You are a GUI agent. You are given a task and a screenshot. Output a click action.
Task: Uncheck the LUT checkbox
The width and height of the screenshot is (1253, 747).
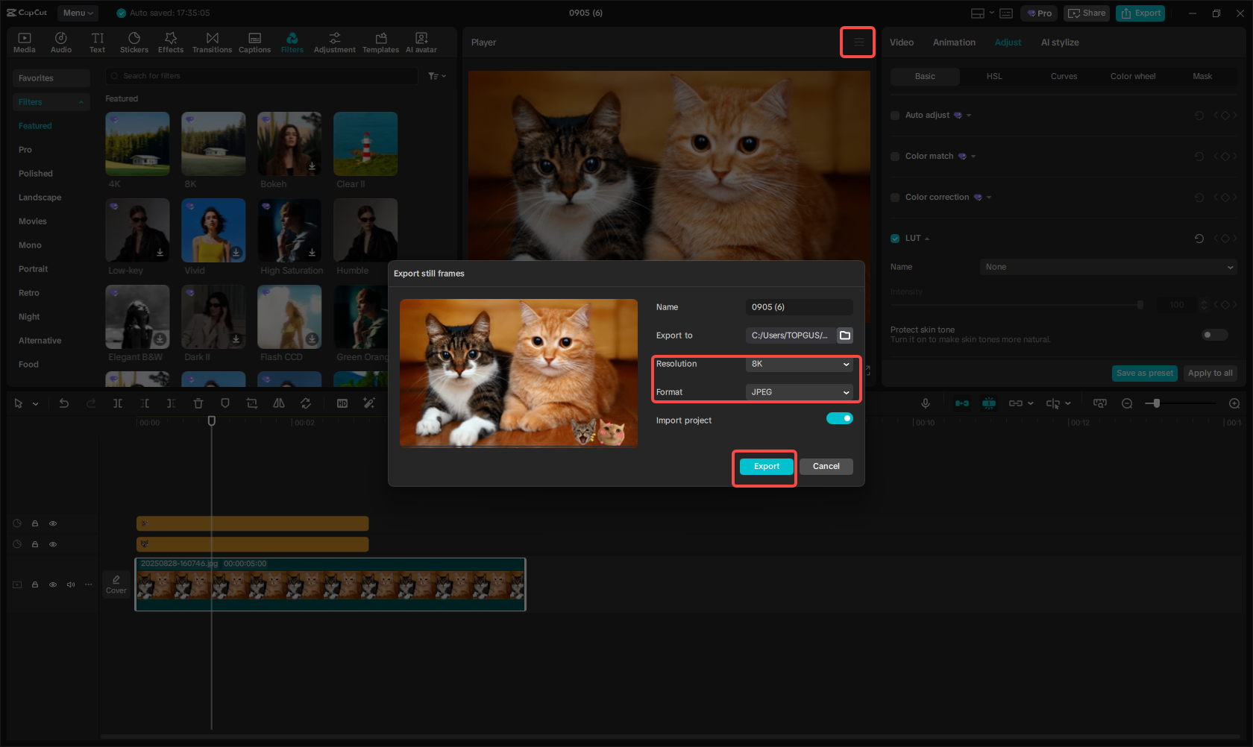point(895,239)
